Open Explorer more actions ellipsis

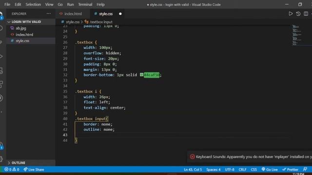49,14
